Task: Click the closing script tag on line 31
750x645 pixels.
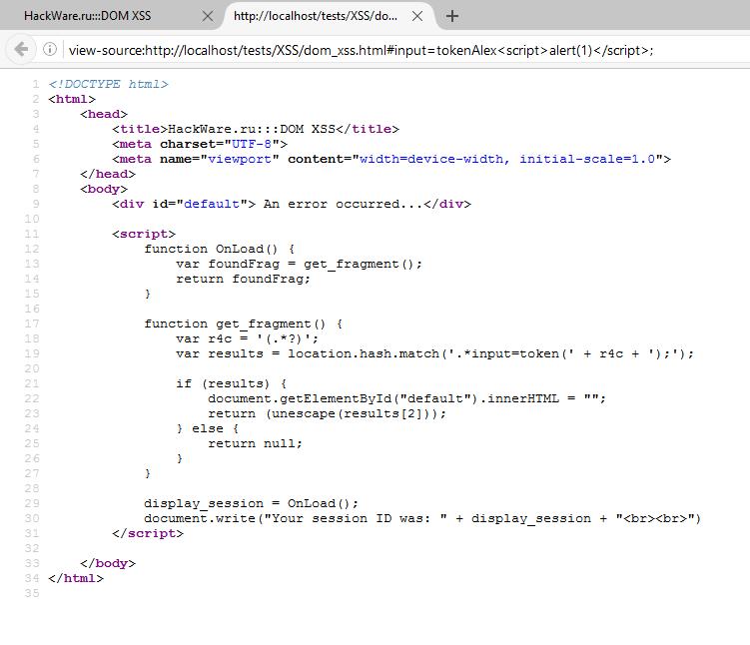Action: pos(148,533)
